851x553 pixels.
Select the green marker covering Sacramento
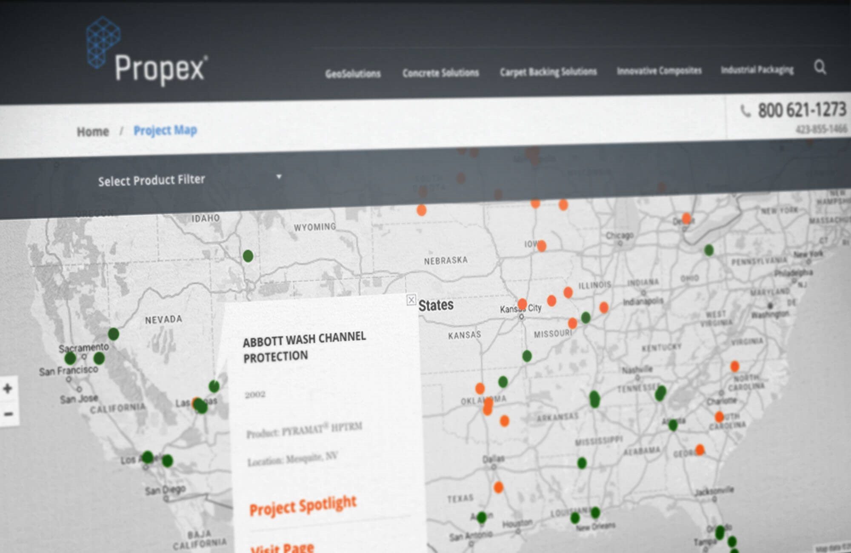(x=99, y=358)
